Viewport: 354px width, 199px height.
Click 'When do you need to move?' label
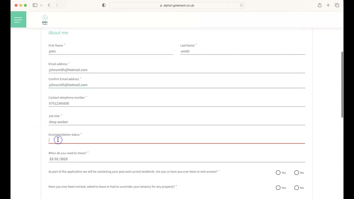point(67,153)
